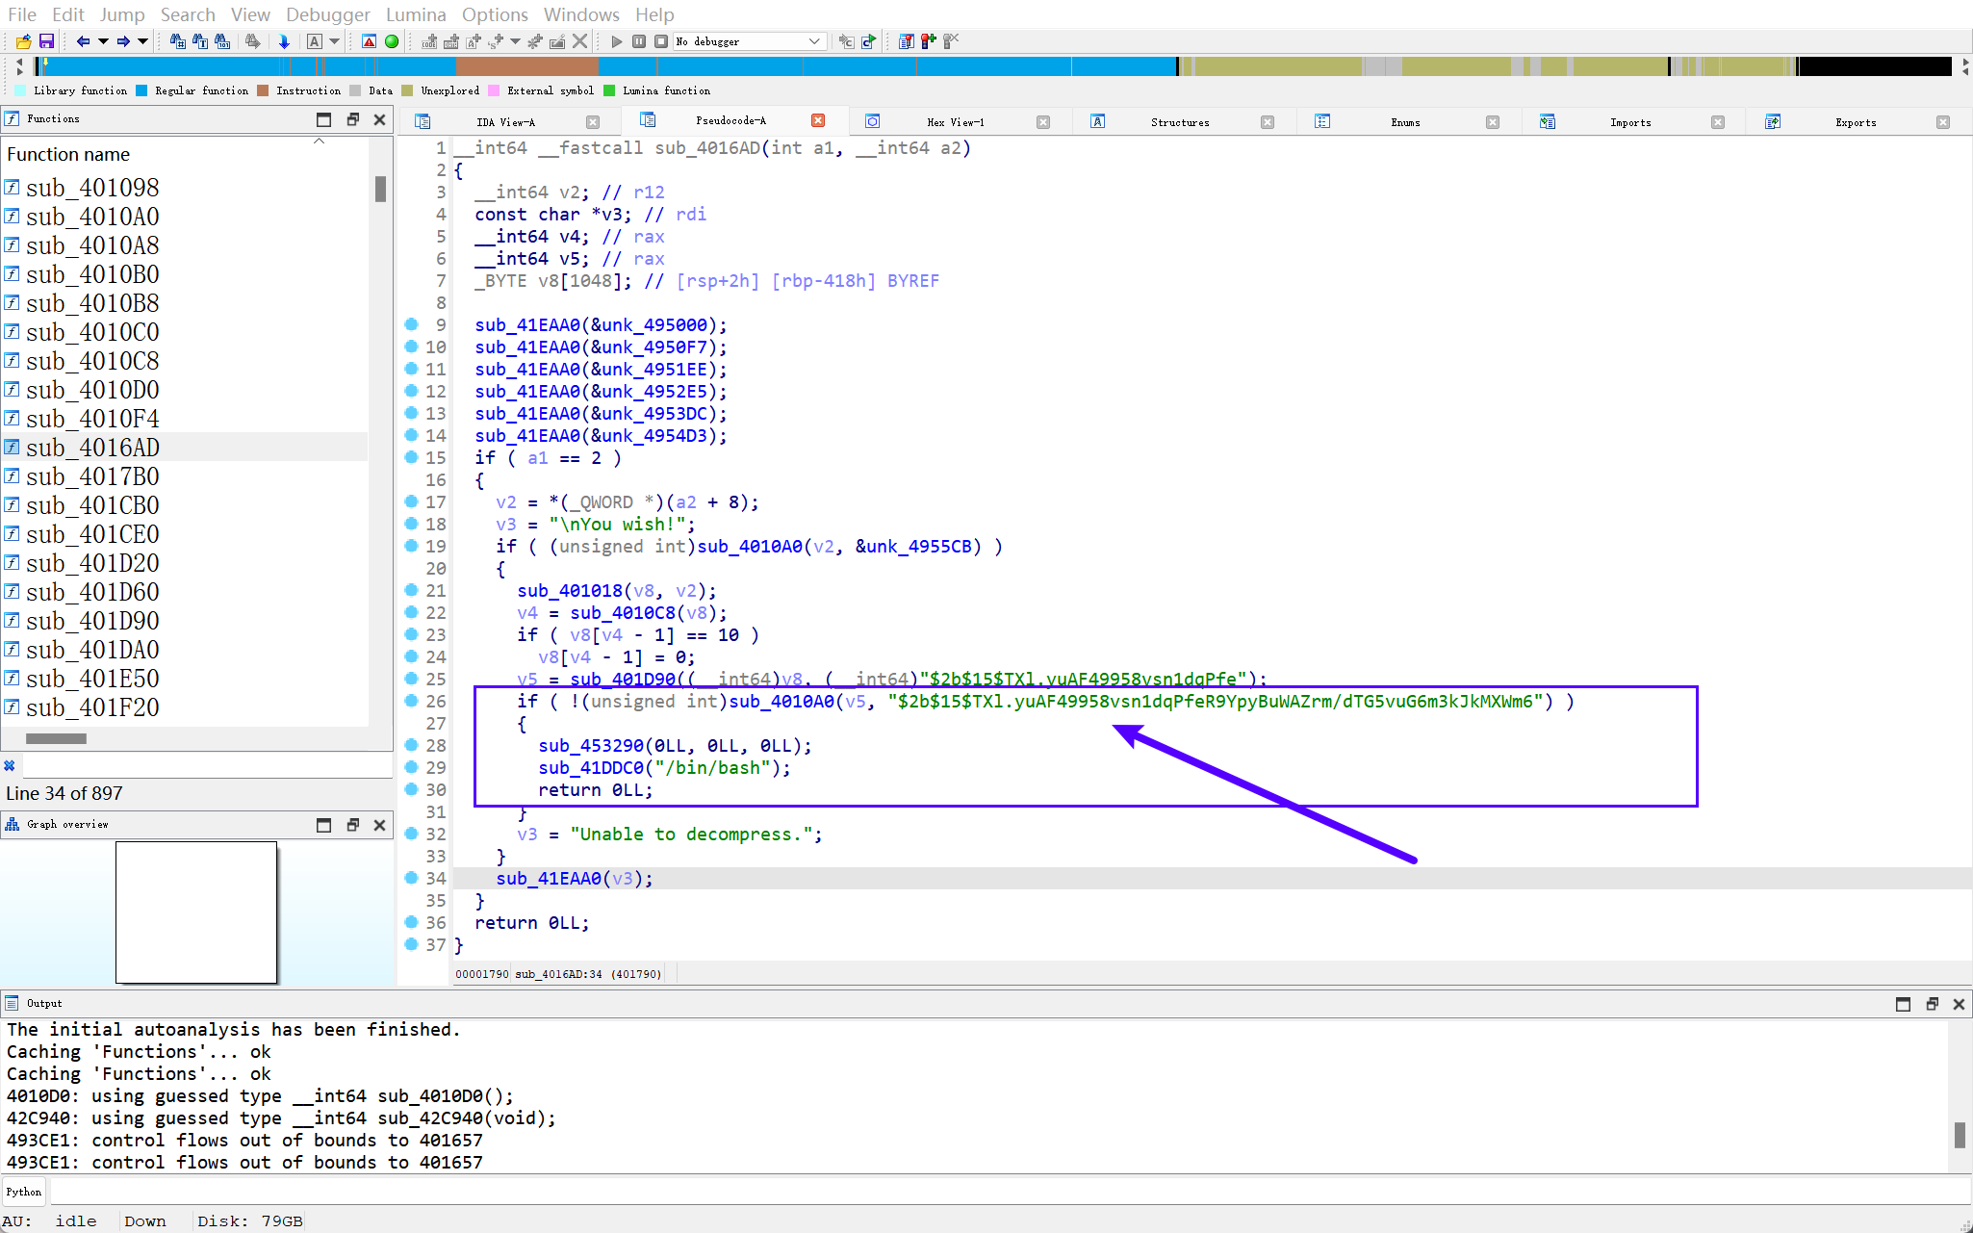The width and height of the screenshot is (1973, 1233).
Task: Open the File menu
Action: point(21,14)
